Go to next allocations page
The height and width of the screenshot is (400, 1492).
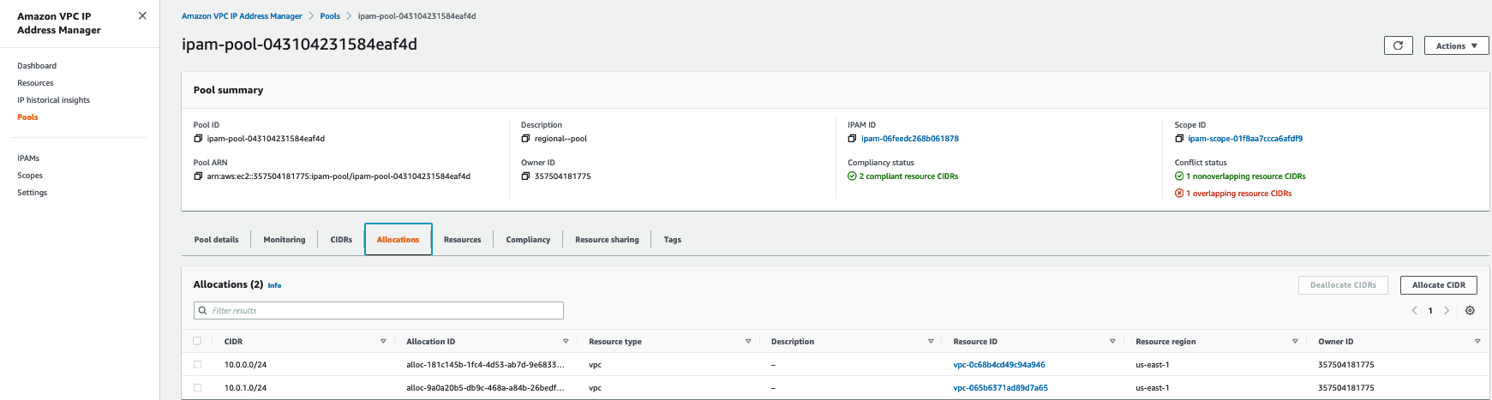click(1447, 311)
